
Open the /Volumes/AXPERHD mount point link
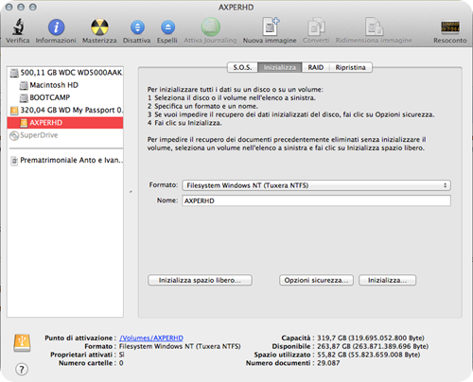[x=151, y=338]
